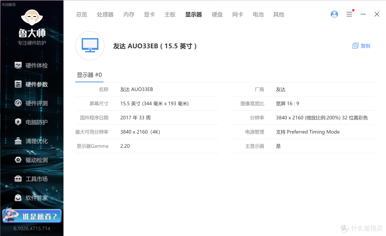Select the 显示器 #0 sub-tab
The image size is (386, 236).
(89, 75)
